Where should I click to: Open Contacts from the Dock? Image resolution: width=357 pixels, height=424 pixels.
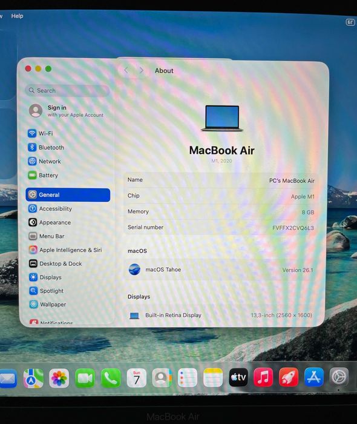[x=162, y=378]
